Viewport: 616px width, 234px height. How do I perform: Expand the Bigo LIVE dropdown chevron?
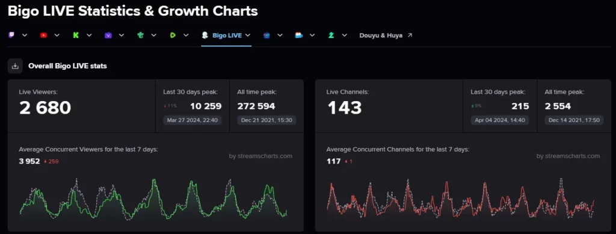248,35
